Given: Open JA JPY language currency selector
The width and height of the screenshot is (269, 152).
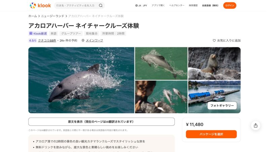Looking at the screenshot, I should (x=141, y=5).
